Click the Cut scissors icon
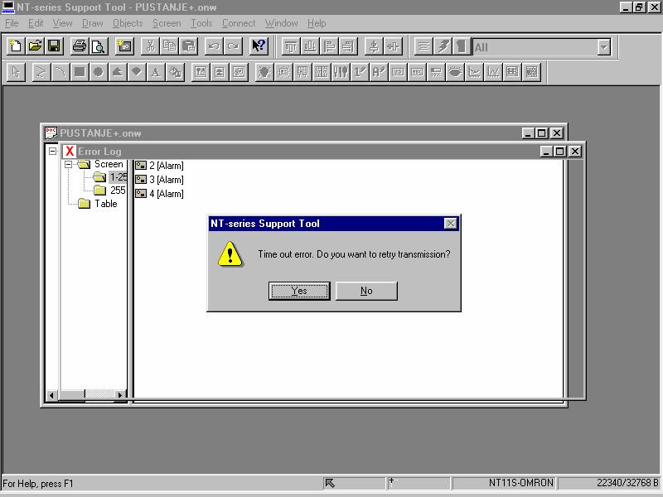Viewport: 663px width, 497px height. pyautogui.click(x=150, y=46)
